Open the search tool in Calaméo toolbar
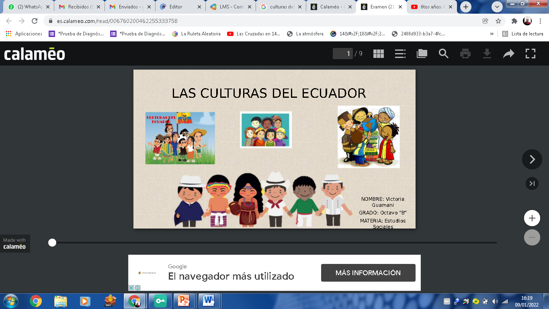The image size is (549, 309). [x=443, y=53]
